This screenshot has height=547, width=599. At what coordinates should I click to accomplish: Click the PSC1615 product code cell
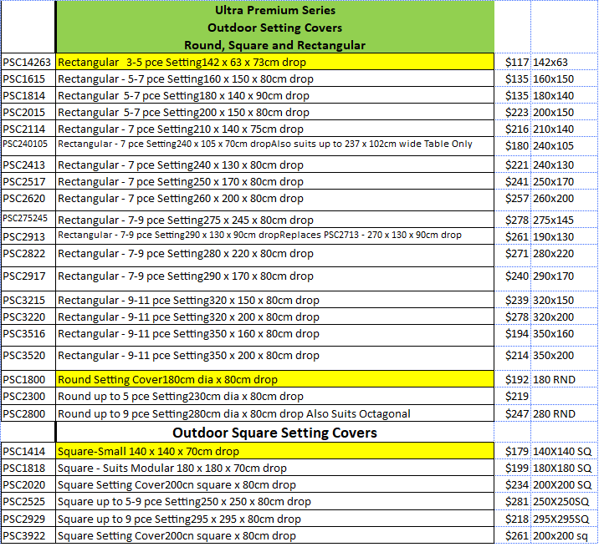tap(28, 79)
